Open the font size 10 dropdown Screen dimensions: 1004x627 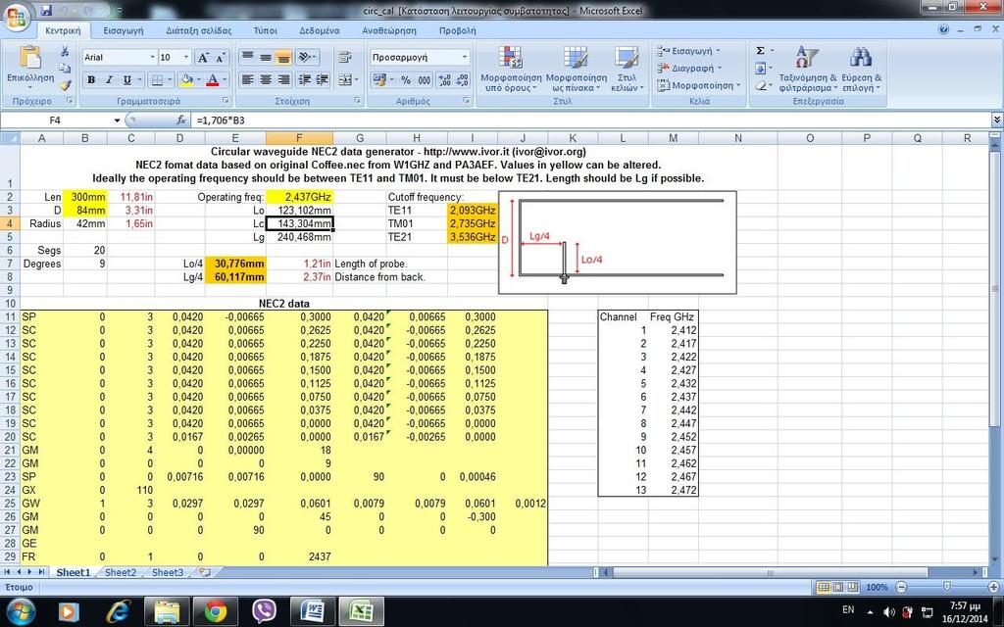coord(185,58)
